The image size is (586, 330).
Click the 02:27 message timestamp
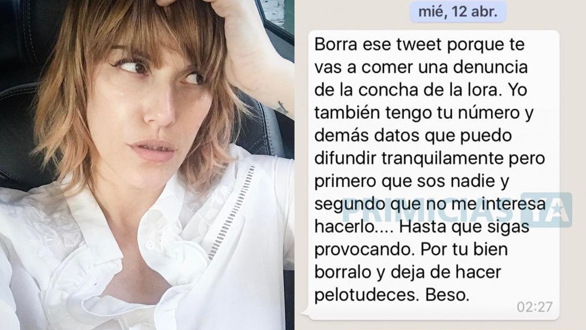534,308
